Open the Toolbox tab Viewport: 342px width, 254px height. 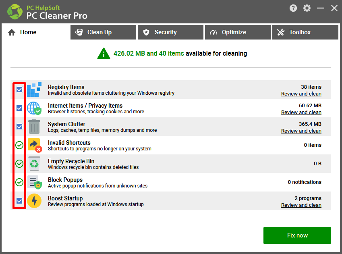pyautogui.click(x=305, y=32)
